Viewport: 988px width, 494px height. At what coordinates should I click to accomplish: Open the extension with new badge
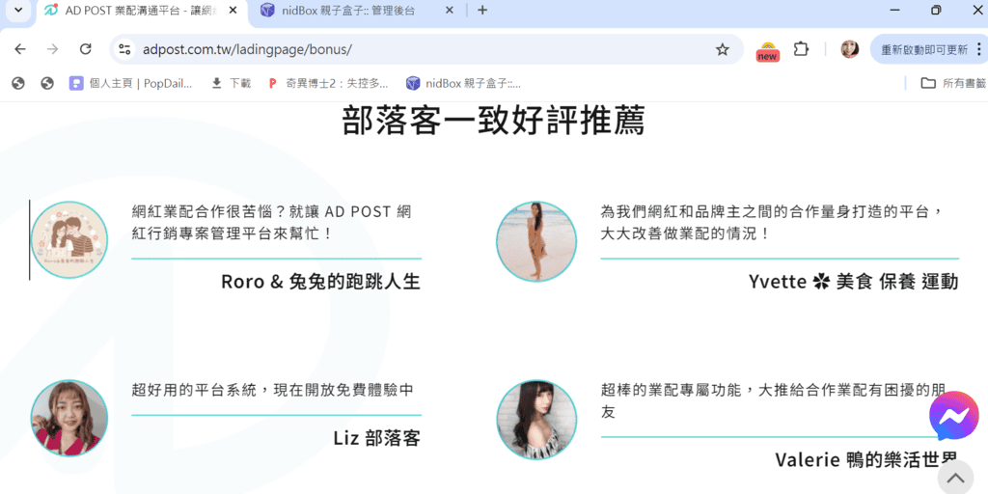767,50
